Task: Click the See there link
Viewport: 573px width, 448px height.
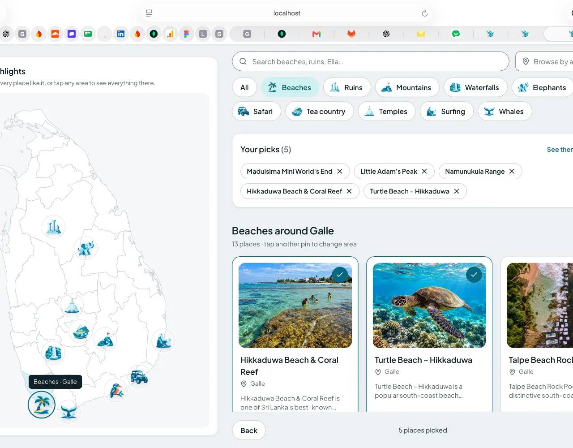Action: 560,150
